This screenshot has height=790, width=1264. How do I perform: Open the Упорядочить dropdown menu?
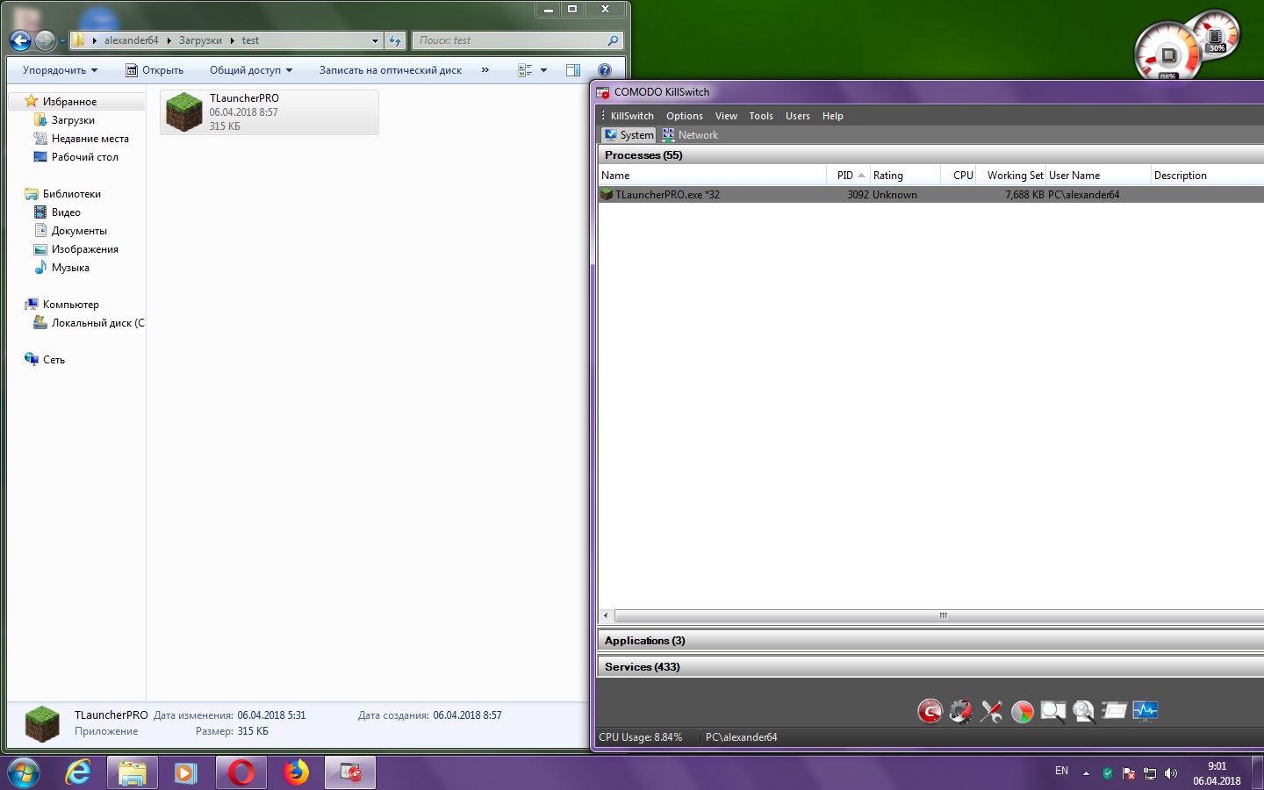click(60, 70)
